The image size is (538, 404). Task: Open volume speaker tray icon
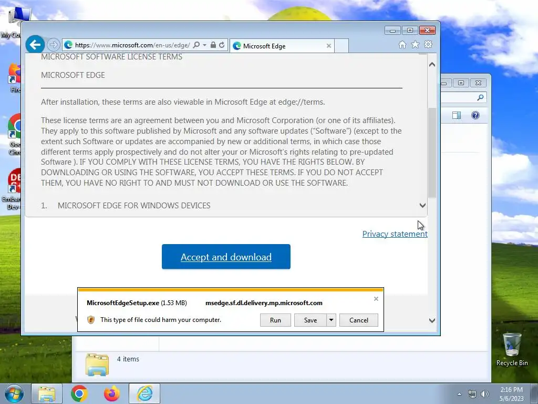485,394
